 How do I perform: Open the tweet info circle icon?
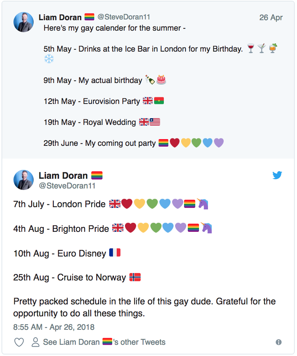[x=278, y=342]
